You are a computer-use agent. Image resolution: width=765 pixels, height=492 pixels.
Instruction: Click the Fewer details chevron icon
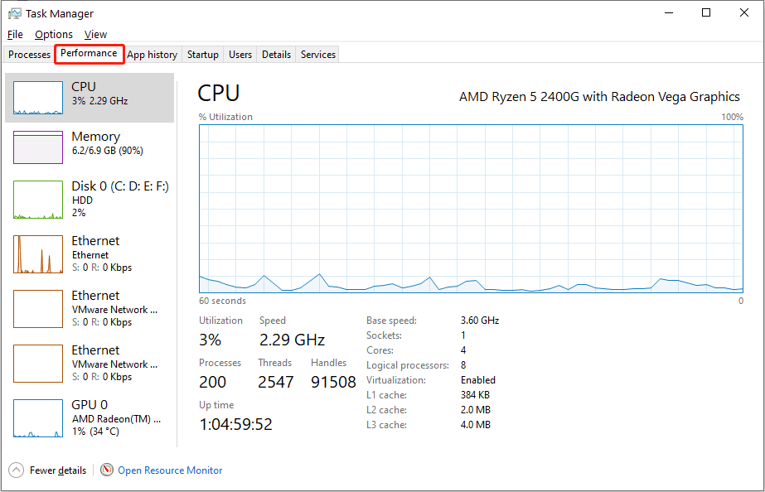[x=16, y=470]
